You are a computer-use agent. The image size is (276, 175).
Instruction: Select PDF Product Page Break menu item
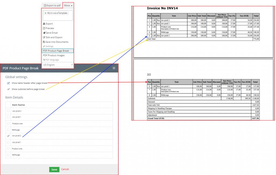tap(56, 51)
